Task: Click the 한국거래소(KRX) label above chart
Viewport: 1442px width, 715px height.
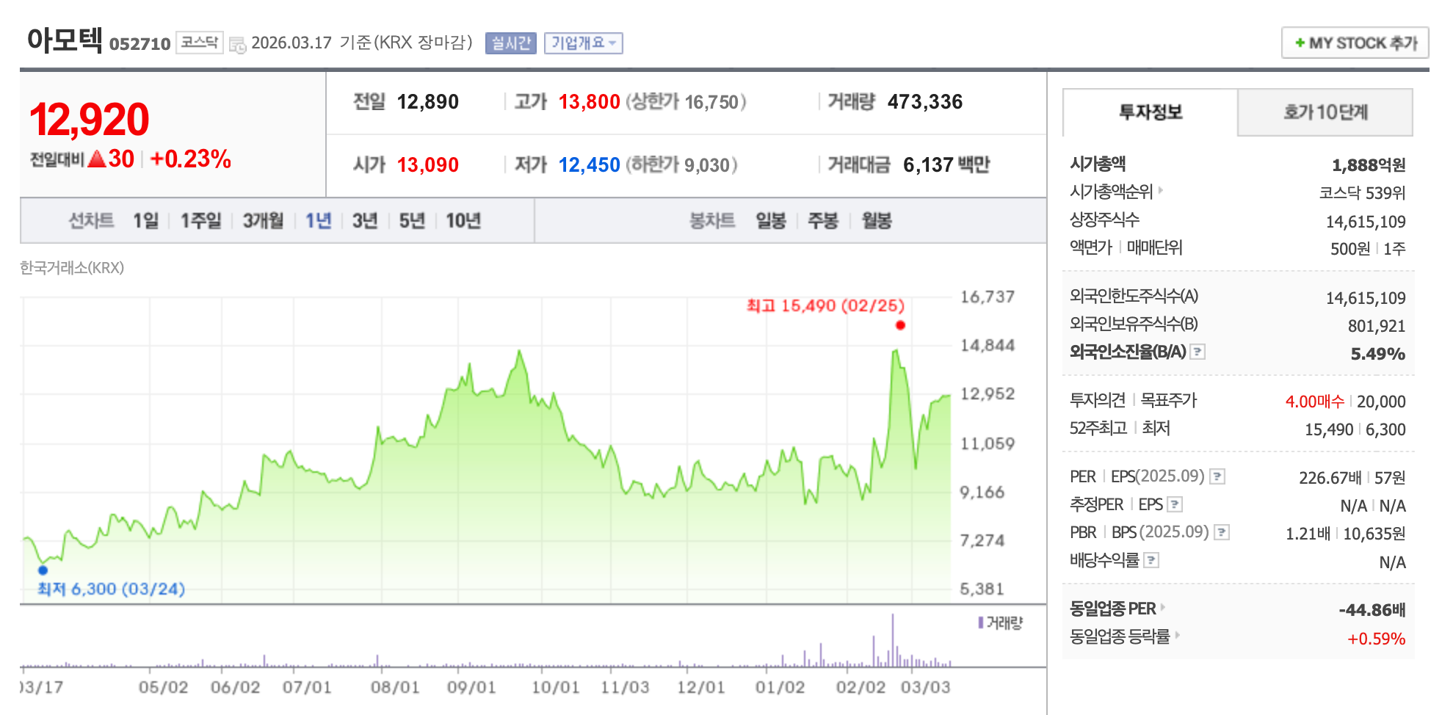Action: (72, 268)
